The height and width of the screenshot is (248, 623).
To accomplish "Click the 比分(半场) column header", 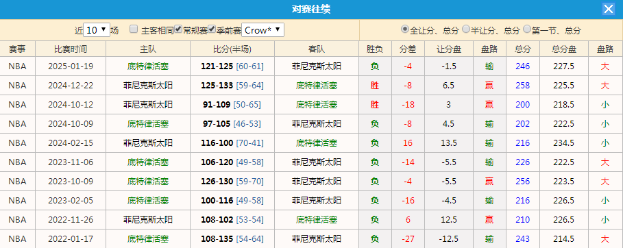I will 232,49.
